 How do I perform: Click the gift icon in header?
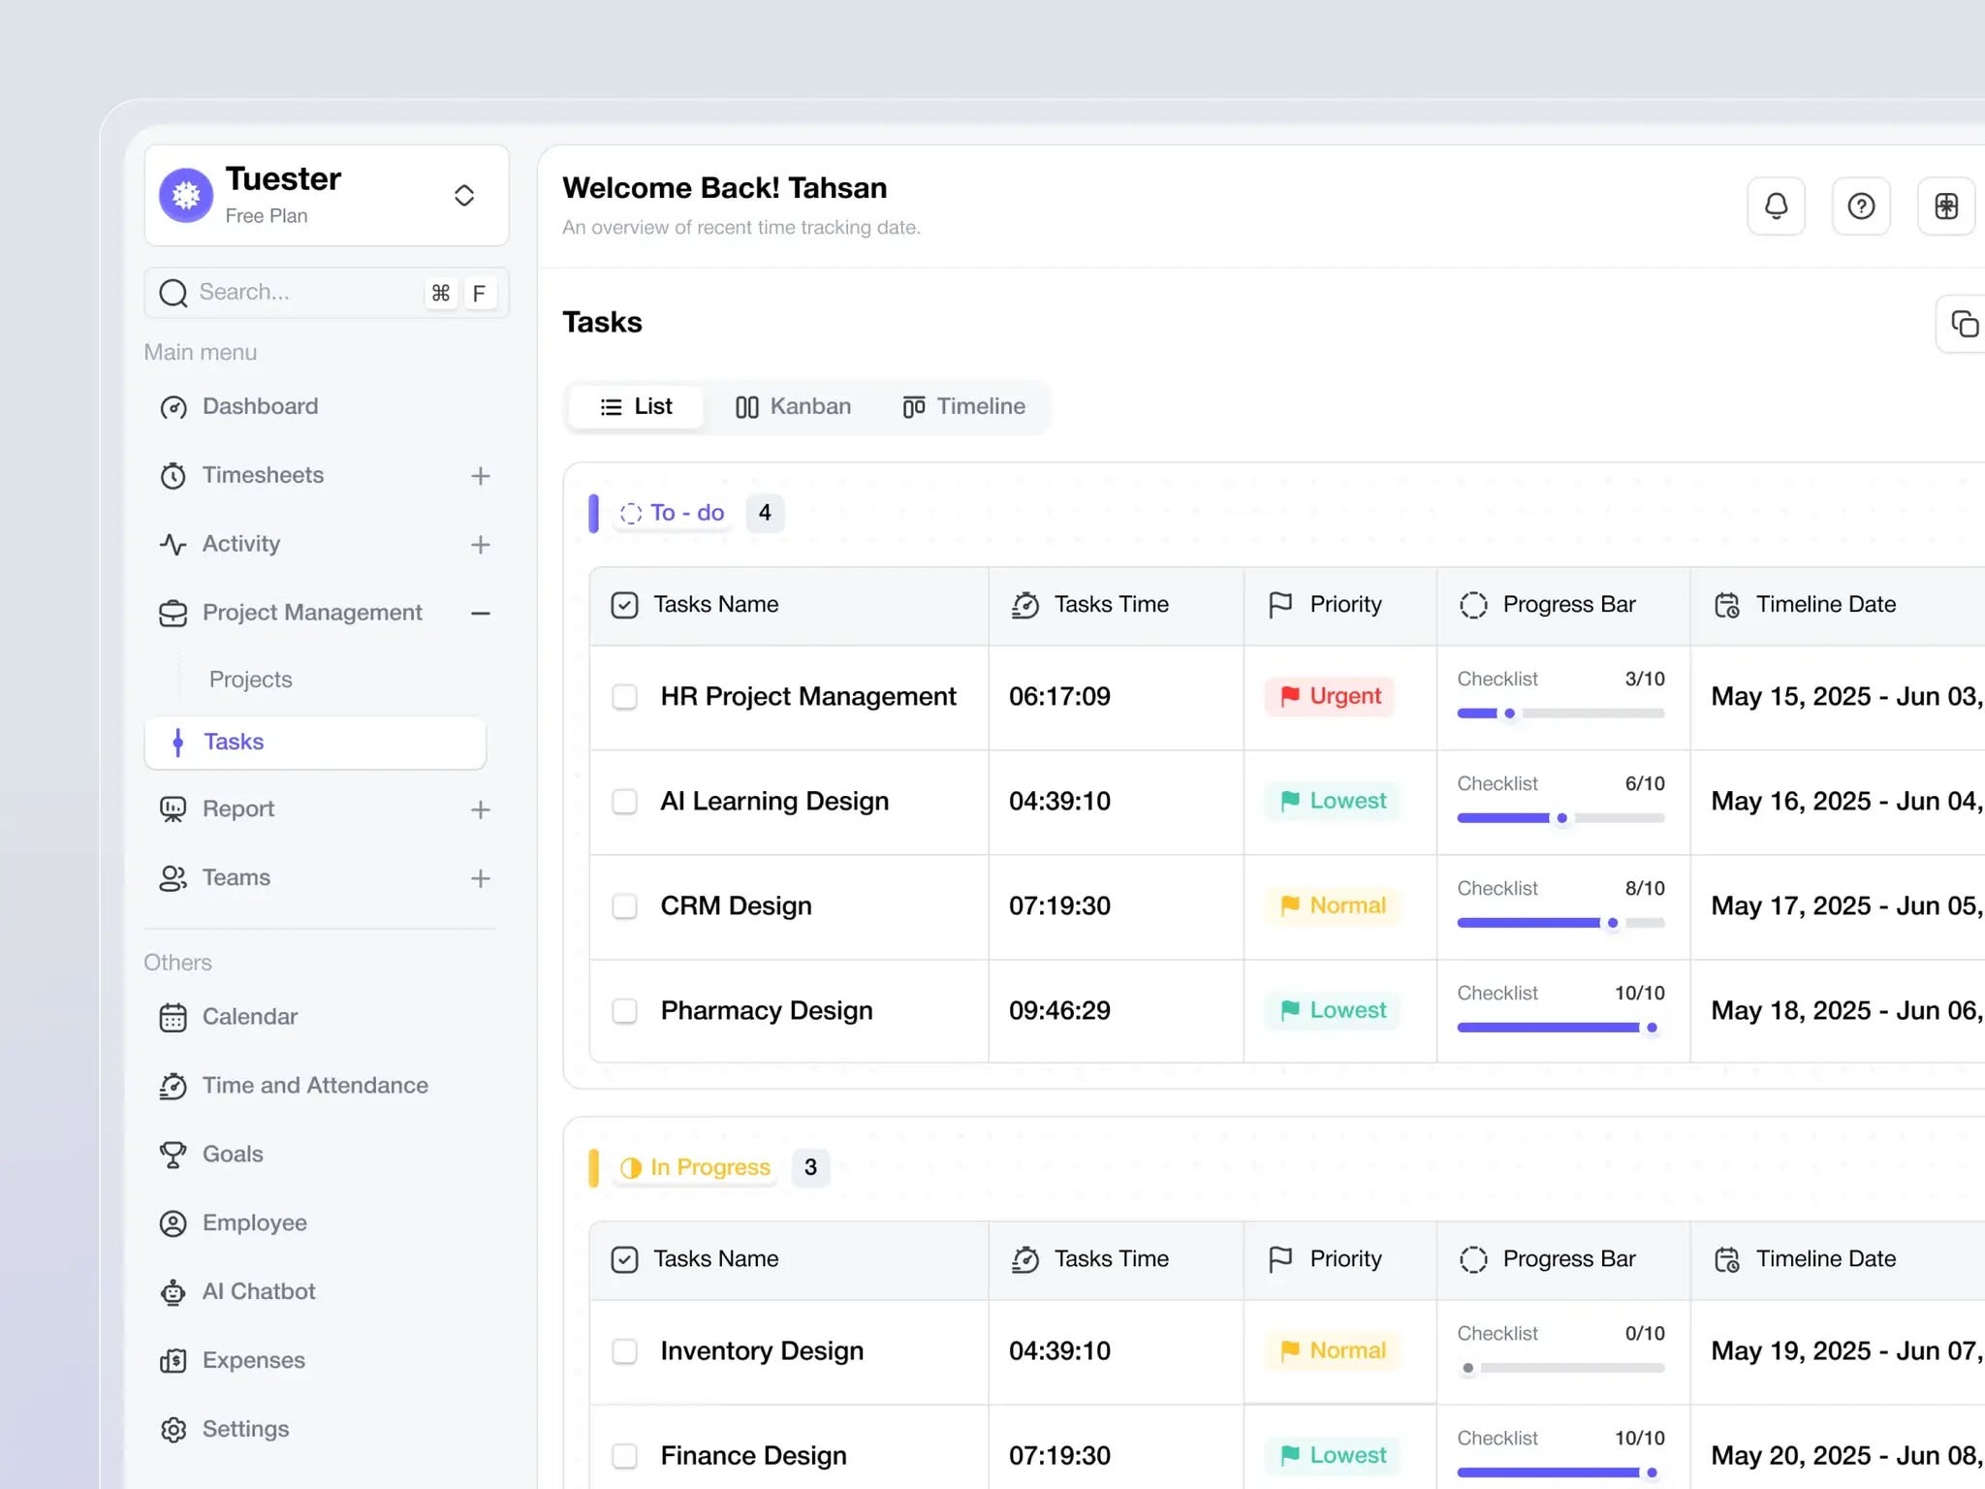click(x=1946, y=206)
